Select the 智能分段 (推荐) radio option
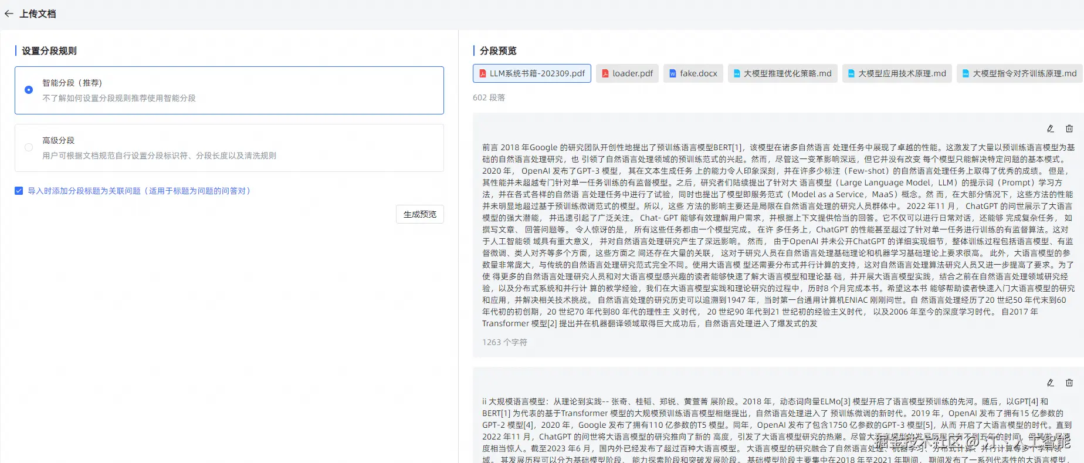 29,90
